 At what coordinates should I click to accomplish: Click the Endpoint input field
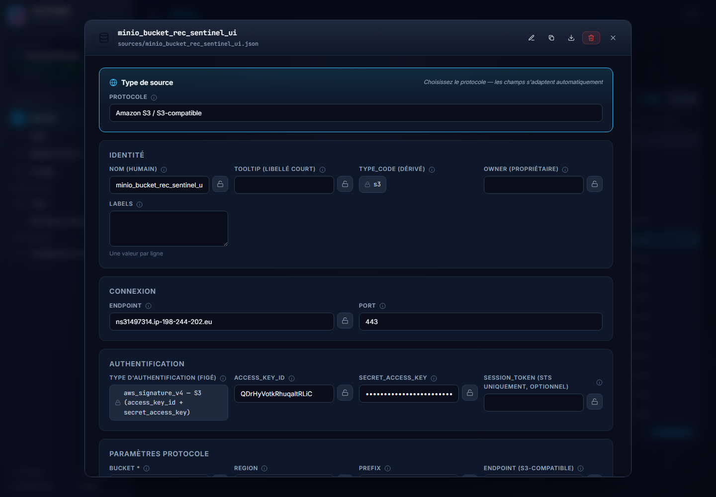[x=221, y=322]
